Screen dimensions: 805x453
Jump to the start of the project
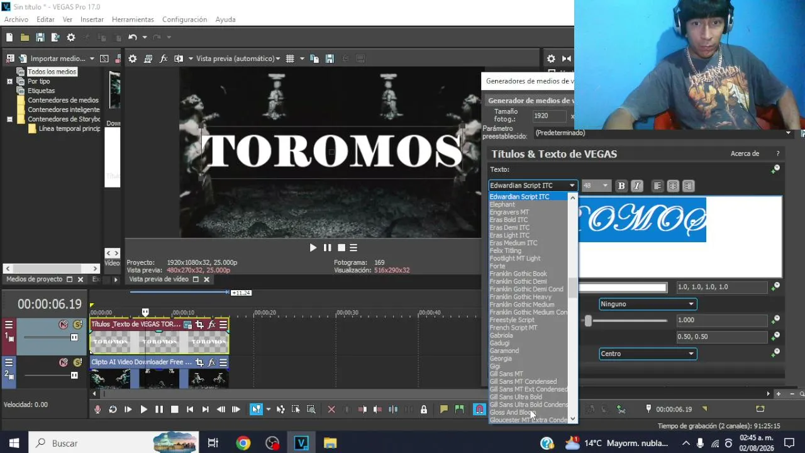(190, 409)
